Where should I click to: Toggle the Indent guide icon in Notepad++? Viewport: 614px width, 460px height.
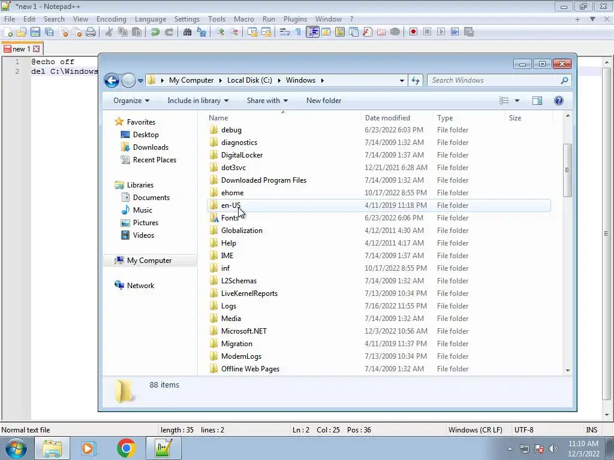pyautogui.click(x=312, y=32)
